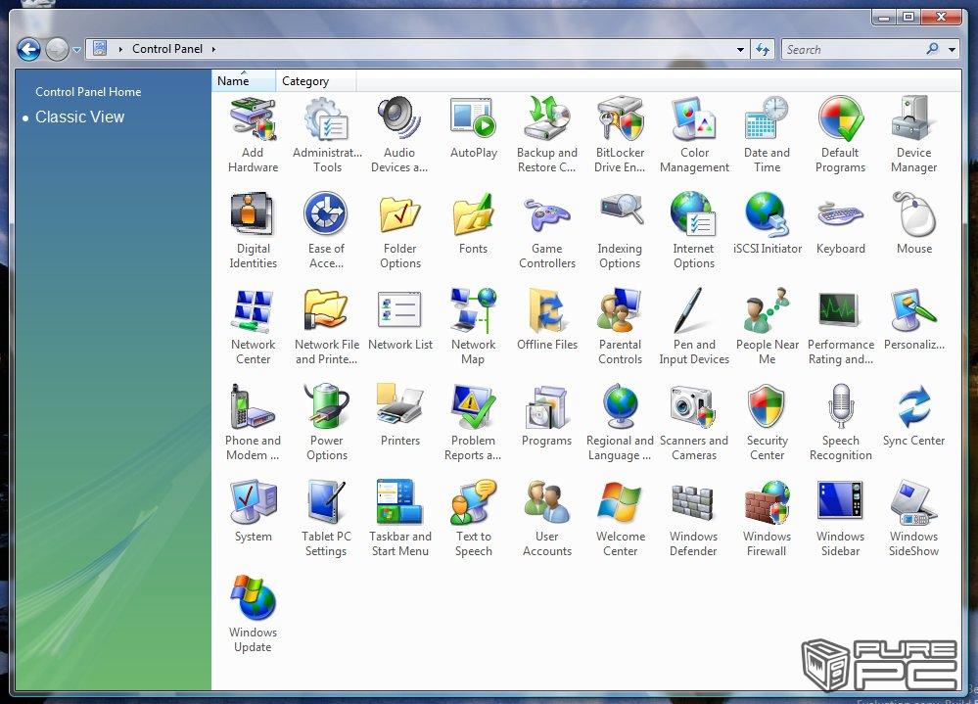Image resolution: width=978 pixels, height=704 pixels.
Task: Open Performance Rating applet
Action: (840, 327)
